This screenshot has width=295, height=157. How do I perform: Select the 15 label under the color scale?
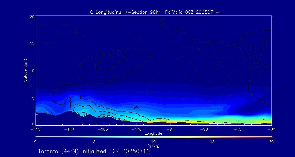pyautogui.click(x=213, y=142)
